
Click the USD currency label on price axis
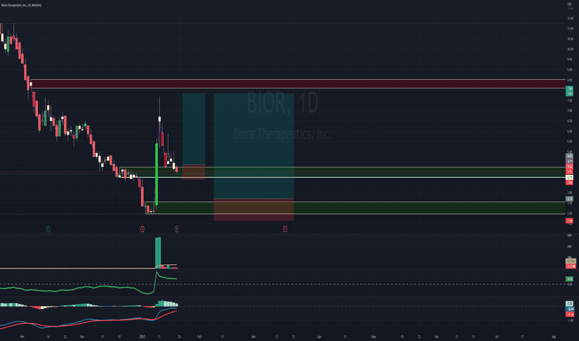570,4
